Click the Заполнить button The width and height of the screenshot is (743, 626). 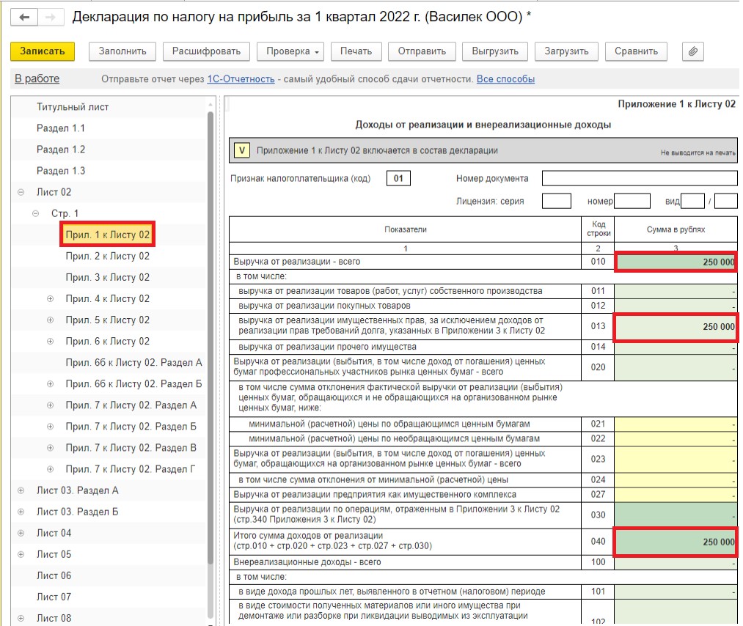[122, 51]
